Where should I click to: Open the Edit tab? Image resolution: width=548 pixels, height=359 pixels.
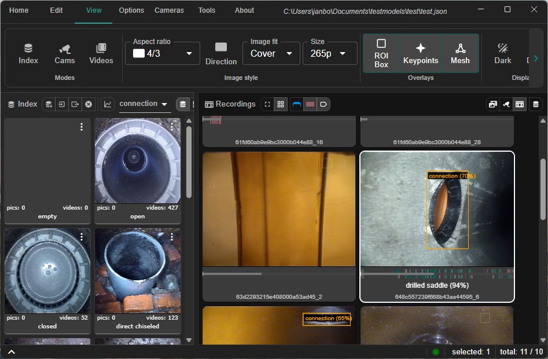56,10
